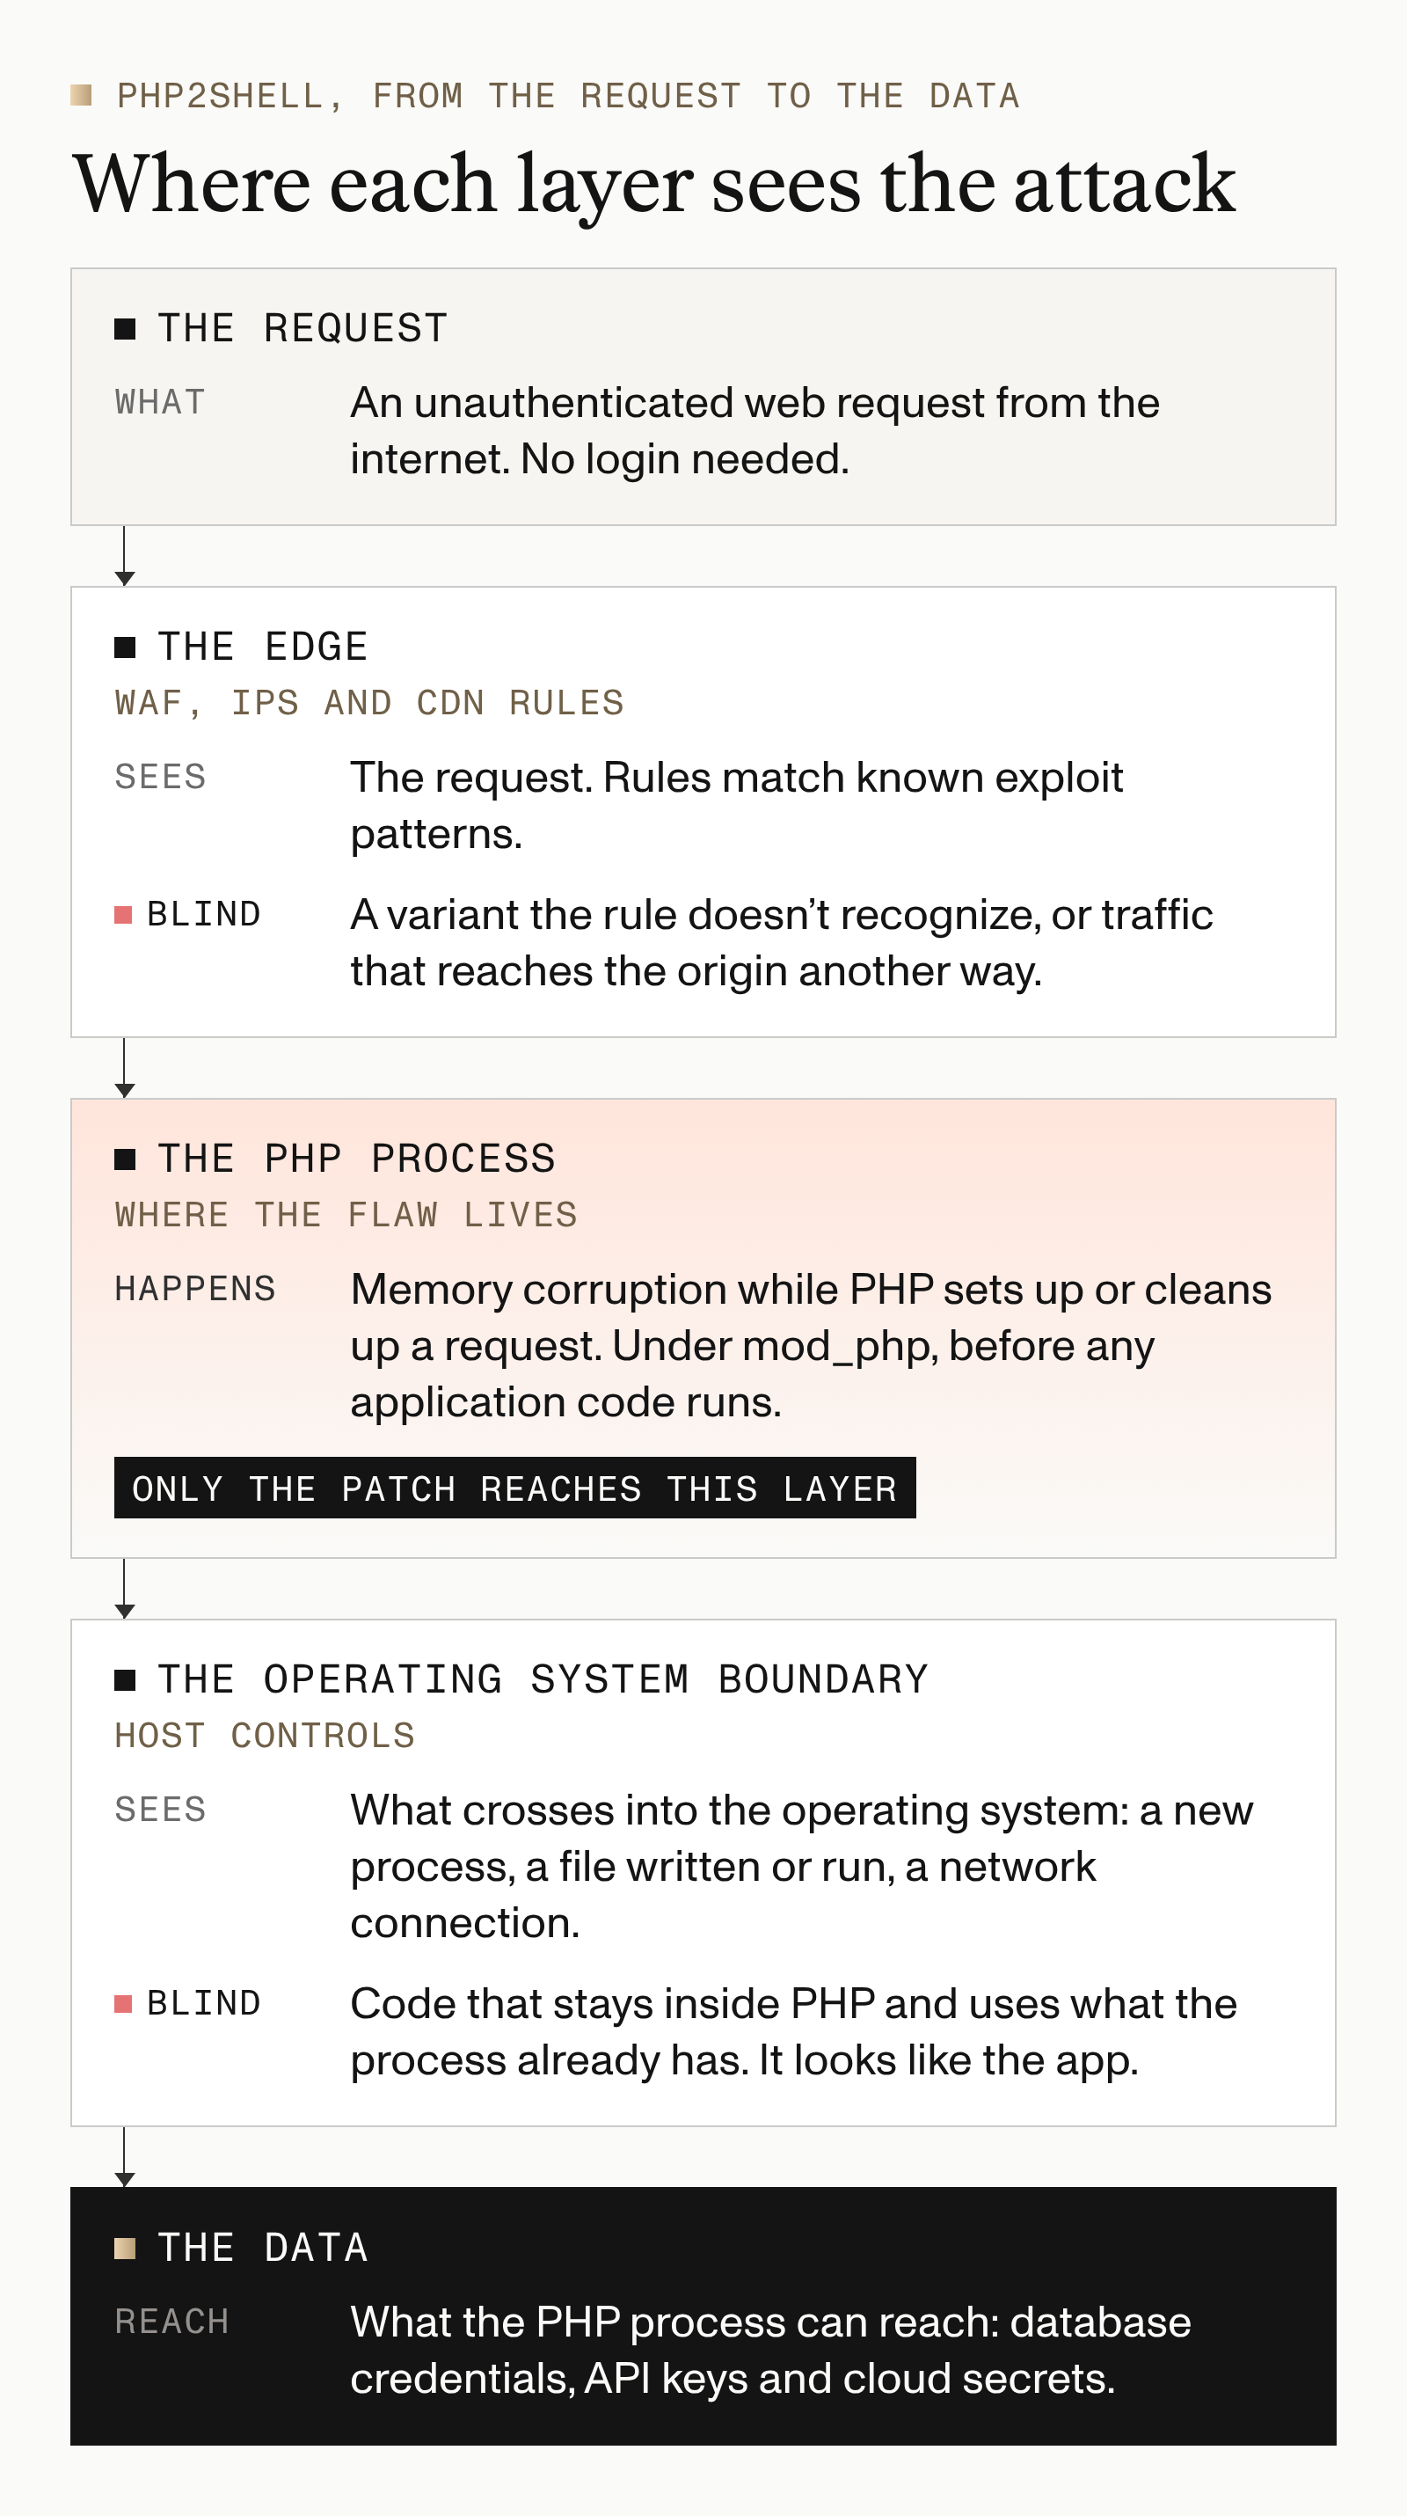
Task: Click the text 'Code that stays inside PHP'
Action: (612, 2003)
